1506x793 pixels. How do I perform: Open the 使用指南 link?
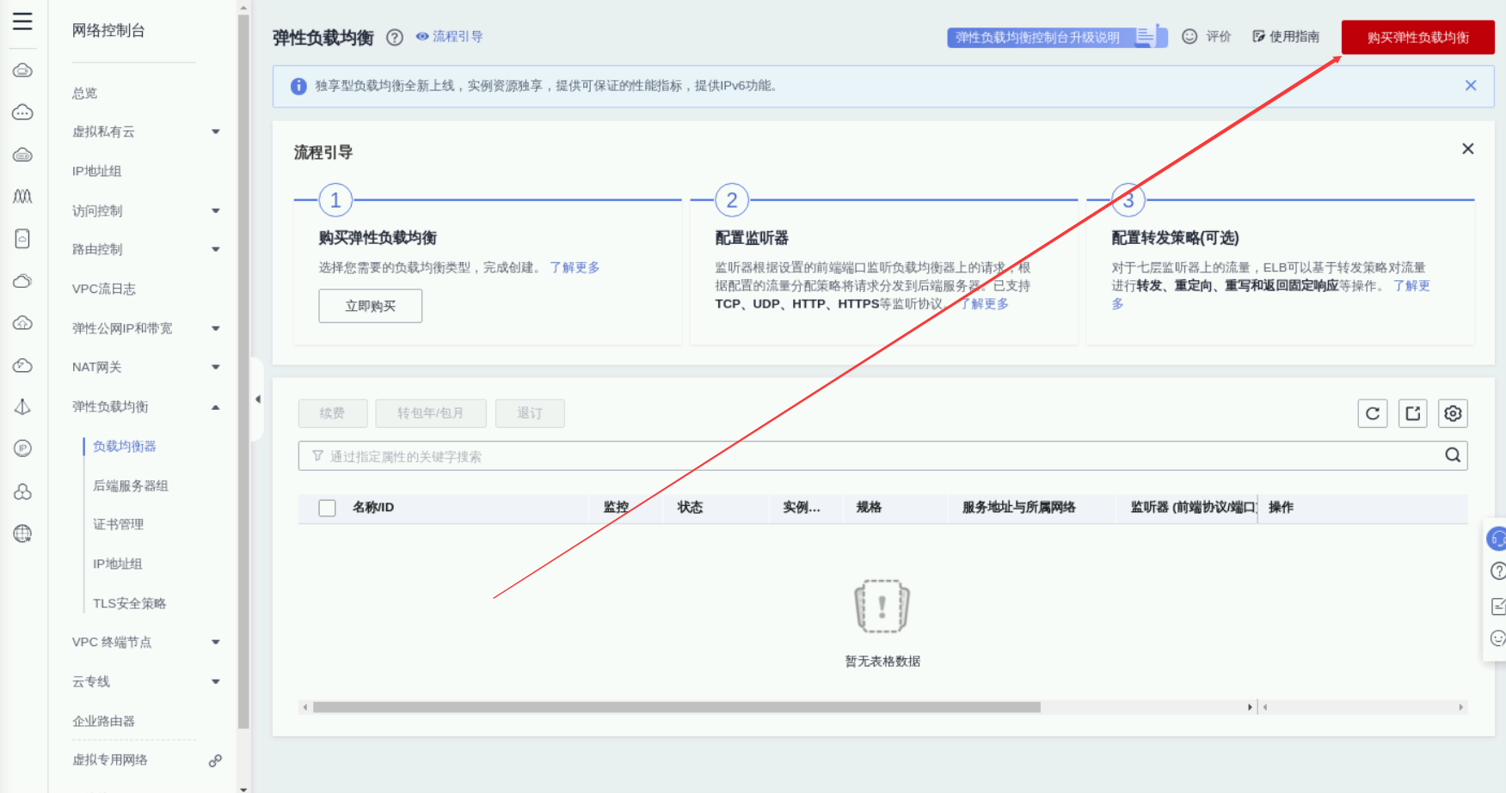pyautogui.click(x=1286, y=36)
